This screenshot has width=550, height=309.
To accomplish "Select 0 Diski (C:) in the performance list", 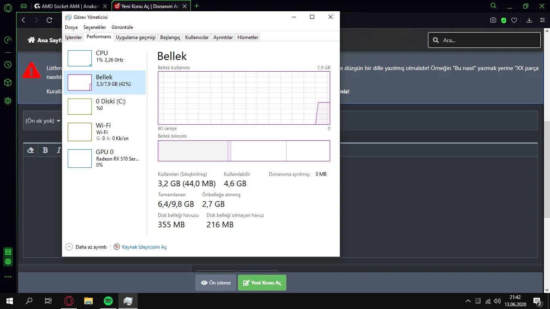I will click(x=105, y=107).
